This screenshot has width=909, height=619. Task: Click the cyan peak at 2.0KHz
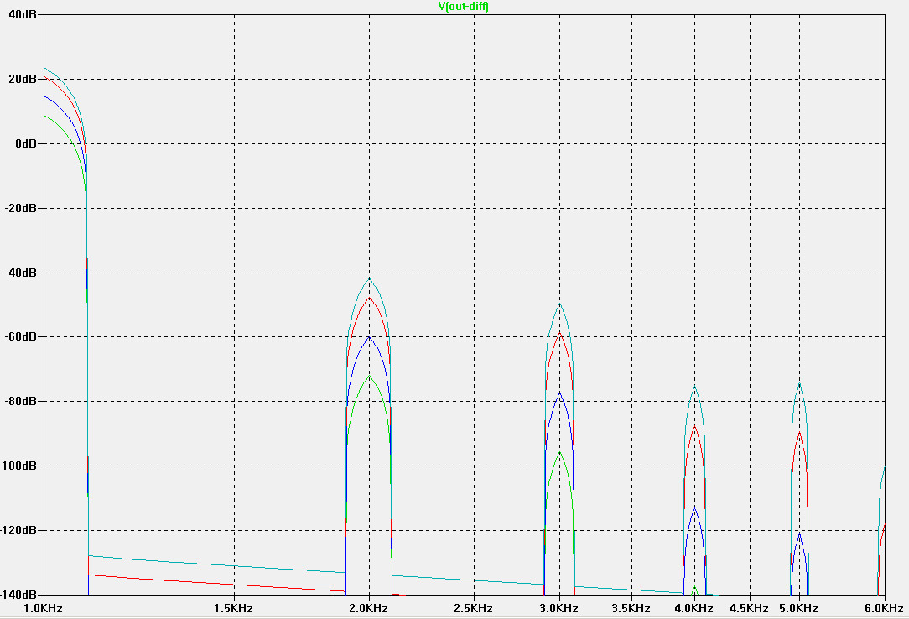pos(369,278)
